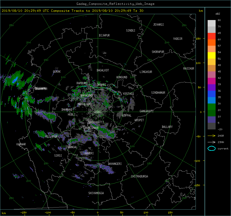Click the SHIRAHATTI city label
This screenshot has width=231, height=216.
click(x=96, y=122)
